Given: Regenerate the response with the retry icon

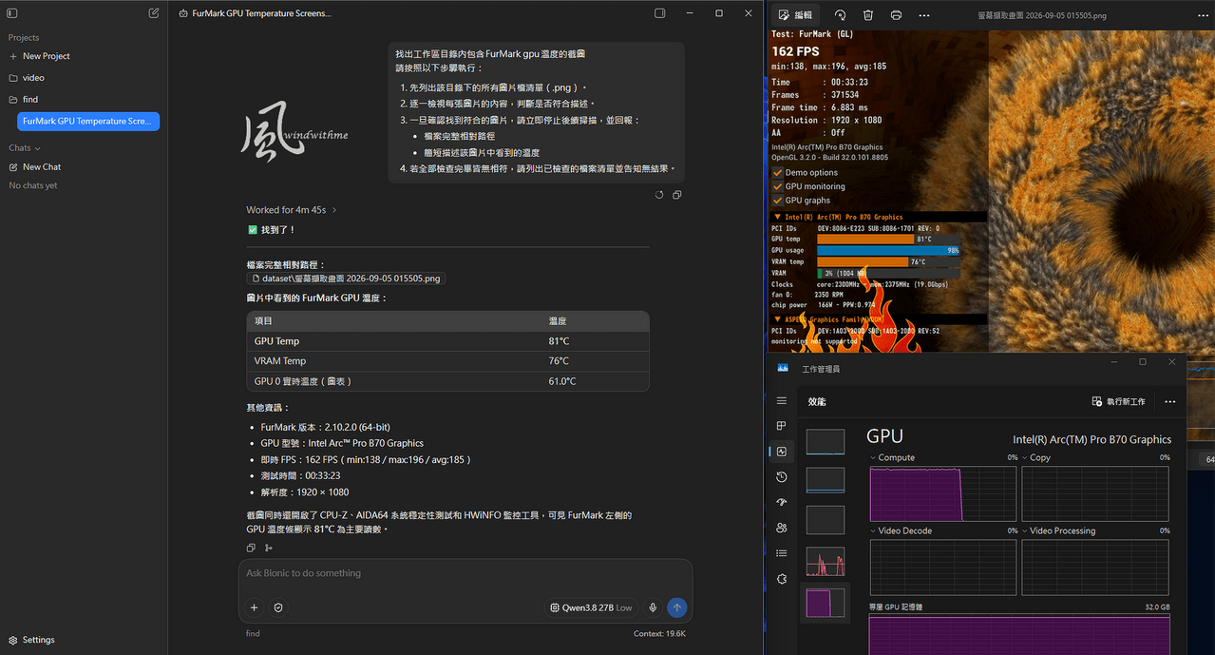Looking at the screenshot, I should pyautogui.click(x=659, y=195).
